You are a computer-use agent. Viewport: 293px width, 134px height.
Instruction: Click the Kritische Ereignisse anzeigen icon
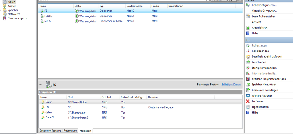(x=248, y=79)
